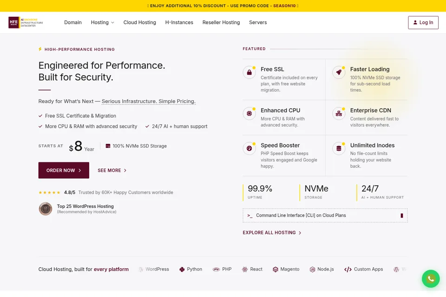Expand the Hosting dropdown menu
Image resolution: width=446 pixels, height=297 pixels.
click(102, 22)
